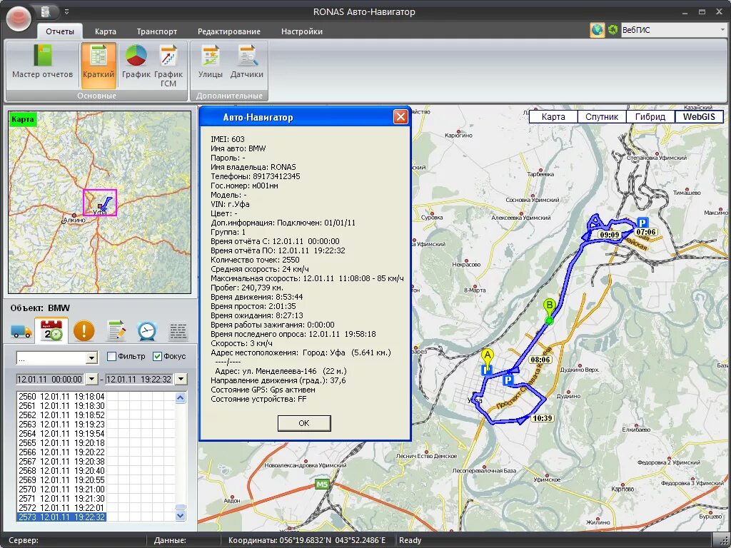The image size is (731, 548).
Task: Select the Гибрид hybrid map type
Action: tap(650, 116)
